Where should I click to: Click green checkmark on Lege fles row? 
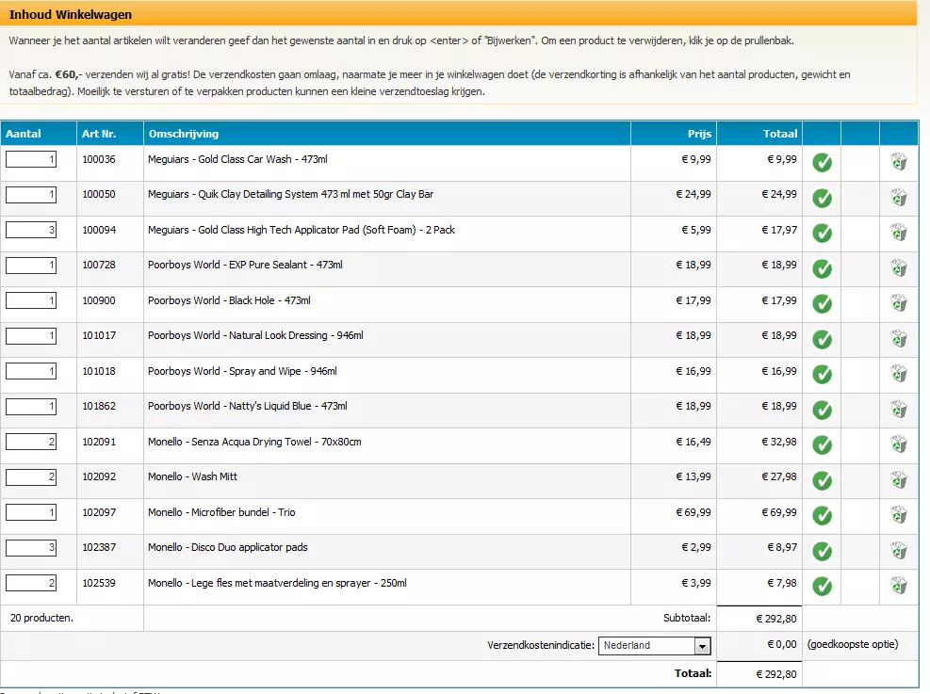pos(822,586)
